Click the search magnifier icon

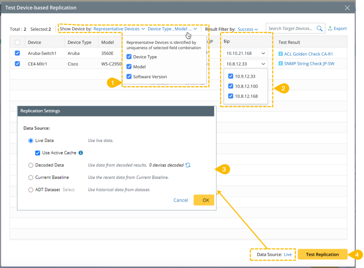point(319,29)
